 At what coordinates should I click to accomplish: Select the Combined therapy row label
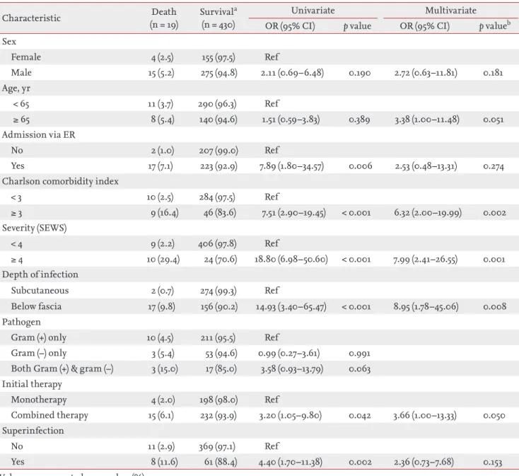tap(49, 415)
